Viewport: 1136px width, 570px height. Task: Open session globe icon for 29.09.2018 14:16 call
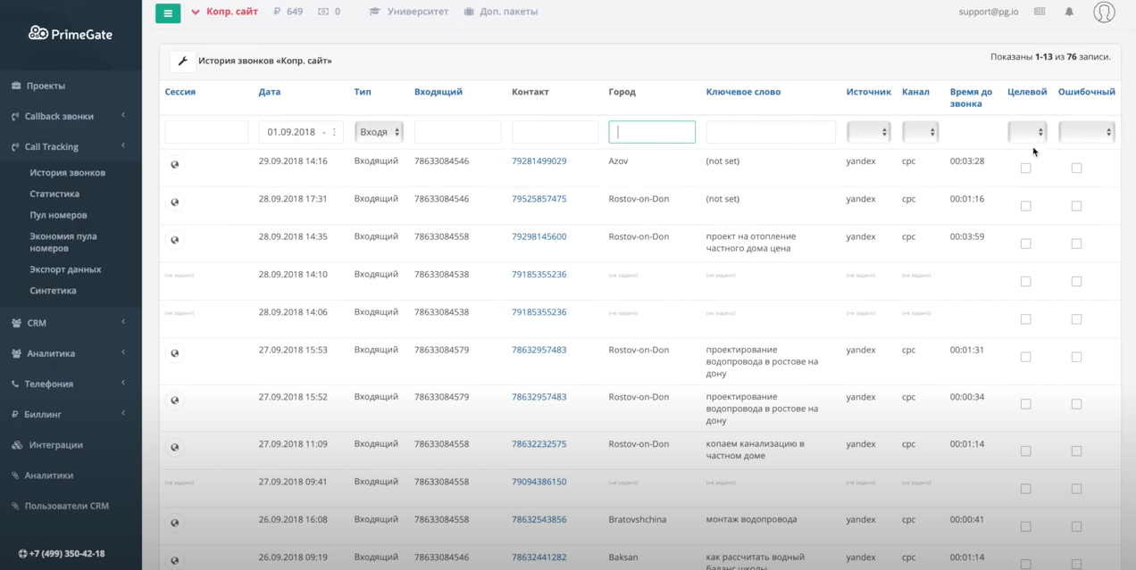(175, 164)
